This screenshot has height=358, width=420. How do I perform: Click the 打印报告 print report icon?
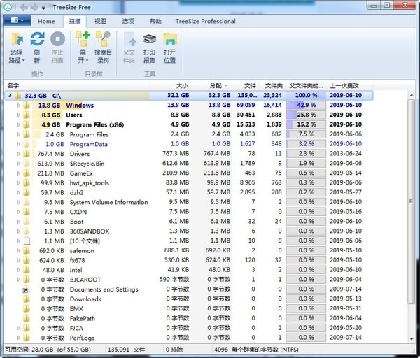(149, 39)
